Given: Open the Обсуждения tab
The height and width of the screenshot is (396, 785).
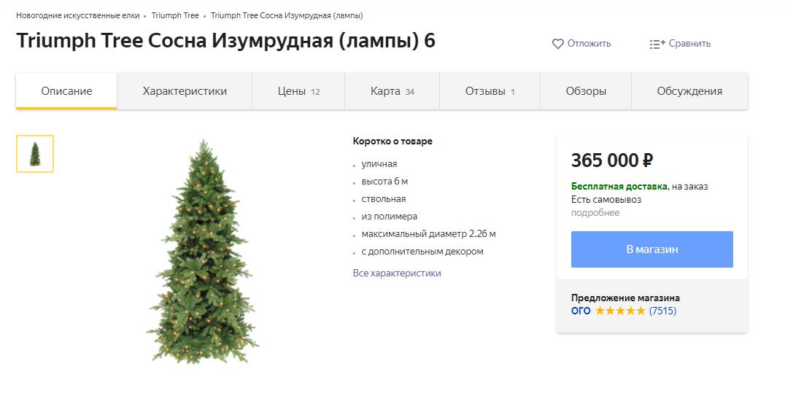Looking at the screenshot, I should [689, 91].
